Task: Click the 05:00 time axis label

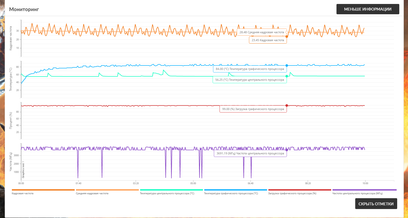Action: (193, 183)
